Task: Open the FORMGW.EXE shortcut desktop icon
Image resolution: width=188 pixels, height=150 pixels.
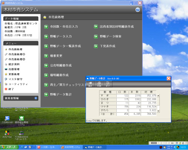Action: tap(21, 136)
